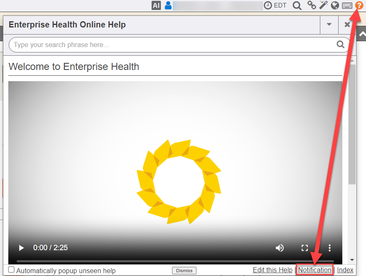Open the user profile icon

[168, 5]
